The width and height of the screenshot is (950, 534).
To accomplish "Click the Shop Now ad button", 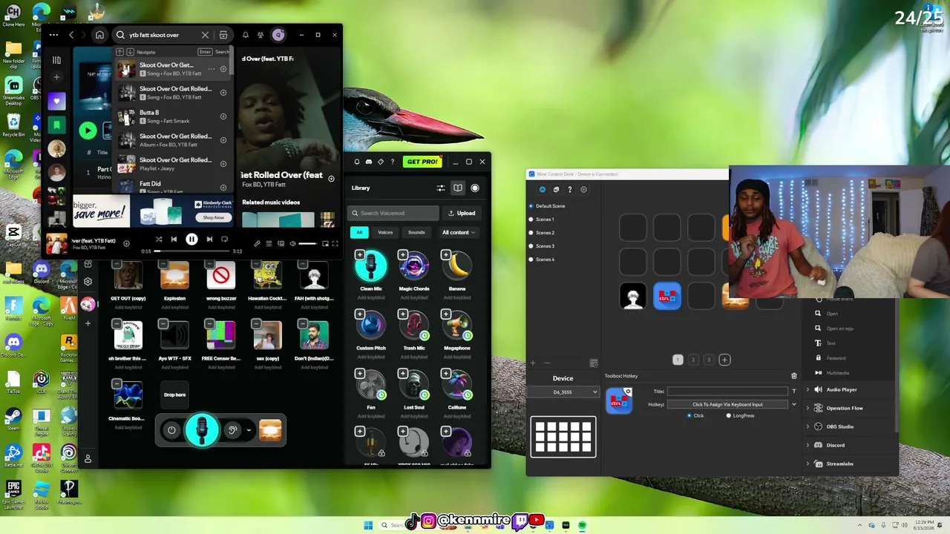I will coord(214,217).
